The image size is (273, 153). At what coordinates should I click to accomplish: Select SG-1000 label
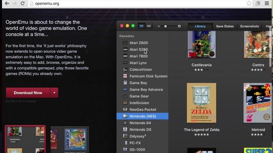tap(137, 150)
